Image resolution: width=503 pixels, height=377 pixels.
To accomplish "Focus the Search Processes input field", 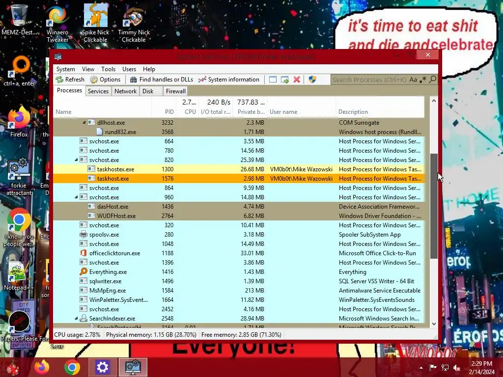I will 369,80.
